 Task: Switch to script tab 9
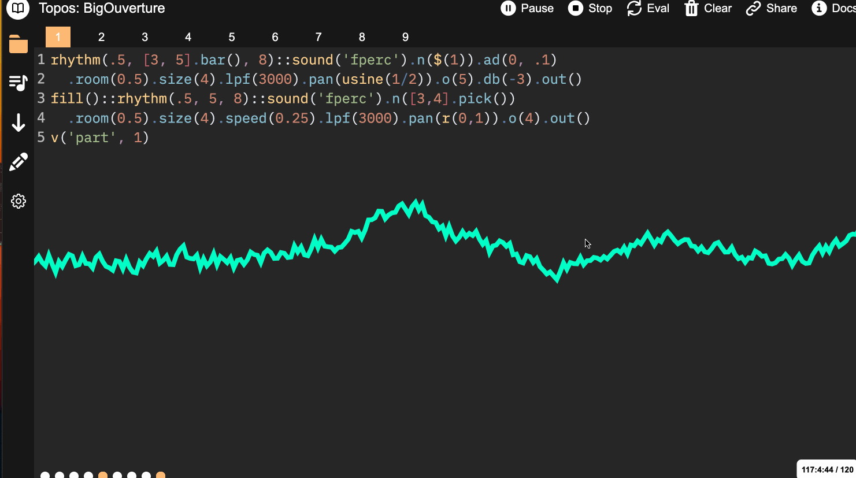point(405,37)
